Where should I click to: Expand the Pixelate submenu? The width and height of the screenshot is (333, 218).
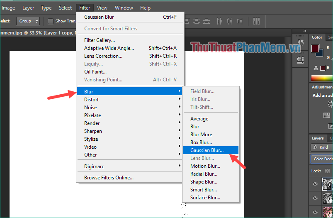pyautogui.click(x=129, y=115)
